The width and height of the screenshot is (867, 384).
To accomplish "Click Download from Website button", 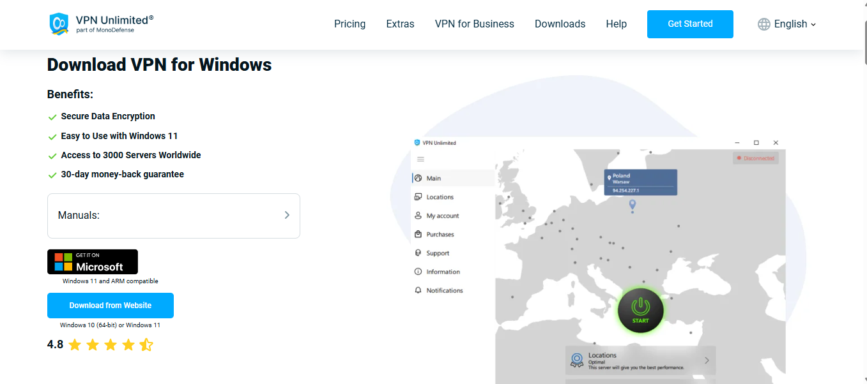I will [x=111, y=306].
